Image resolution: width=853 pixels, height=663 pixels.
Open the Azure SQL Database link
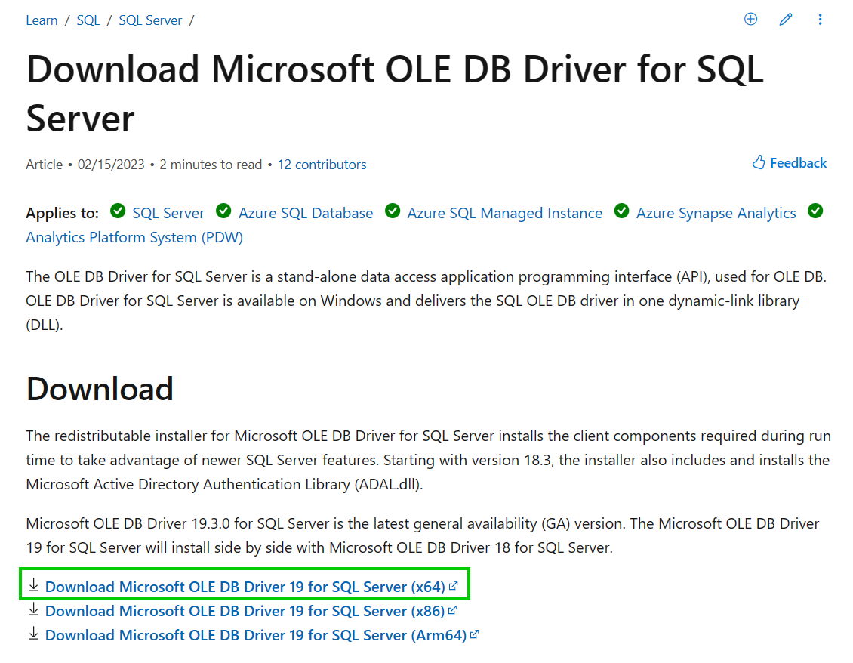point(306,213)
